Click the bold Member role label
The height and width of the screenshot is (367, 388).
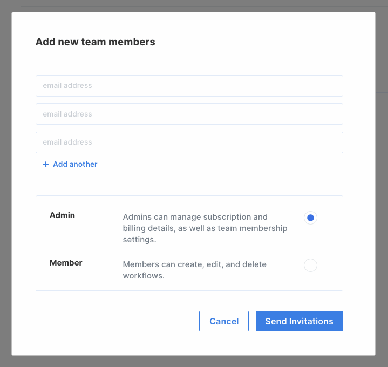66,263
